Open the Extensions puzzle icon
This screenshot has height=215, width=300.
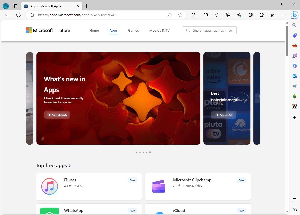[x=194, y=15]
